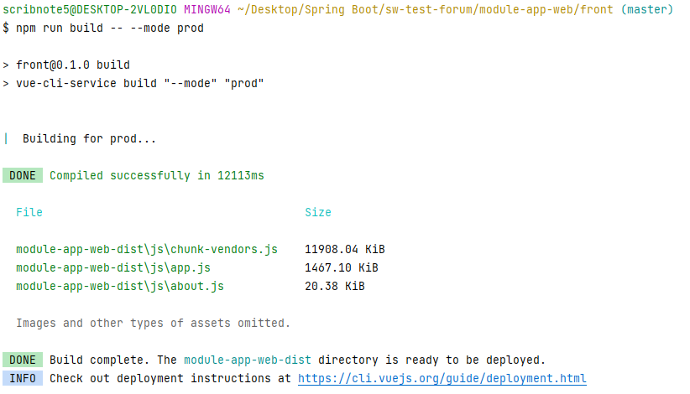This screenshot has width=690, height=394.
Task: Open the cli.vuejs.org deployment guide link
Action: coord(442,379)
